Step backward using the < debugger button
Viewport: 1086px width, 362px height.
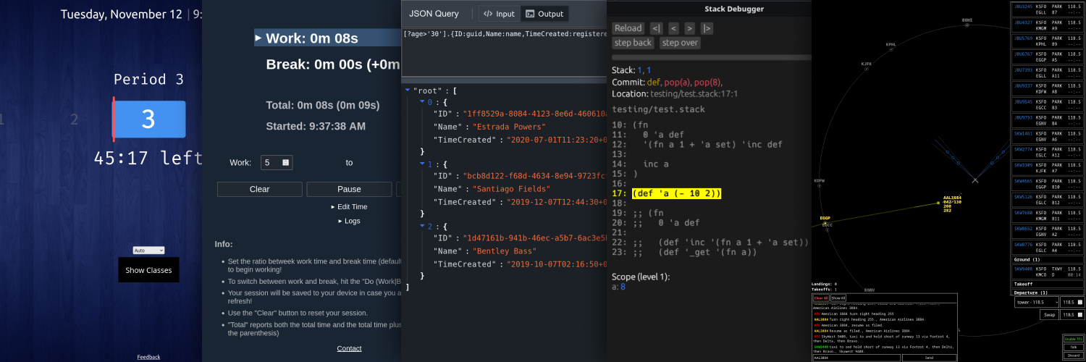(x=673, y=28)
